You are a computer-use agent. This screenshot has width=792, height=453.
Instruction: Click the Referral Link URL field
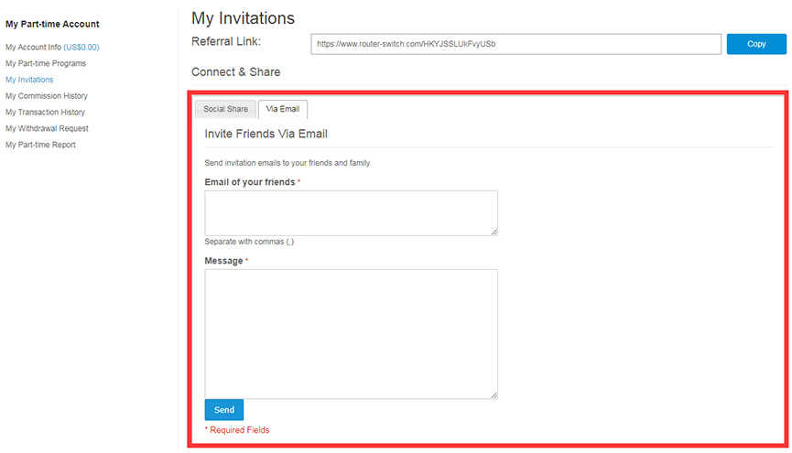pyautogui.click(x=515, y=44)
